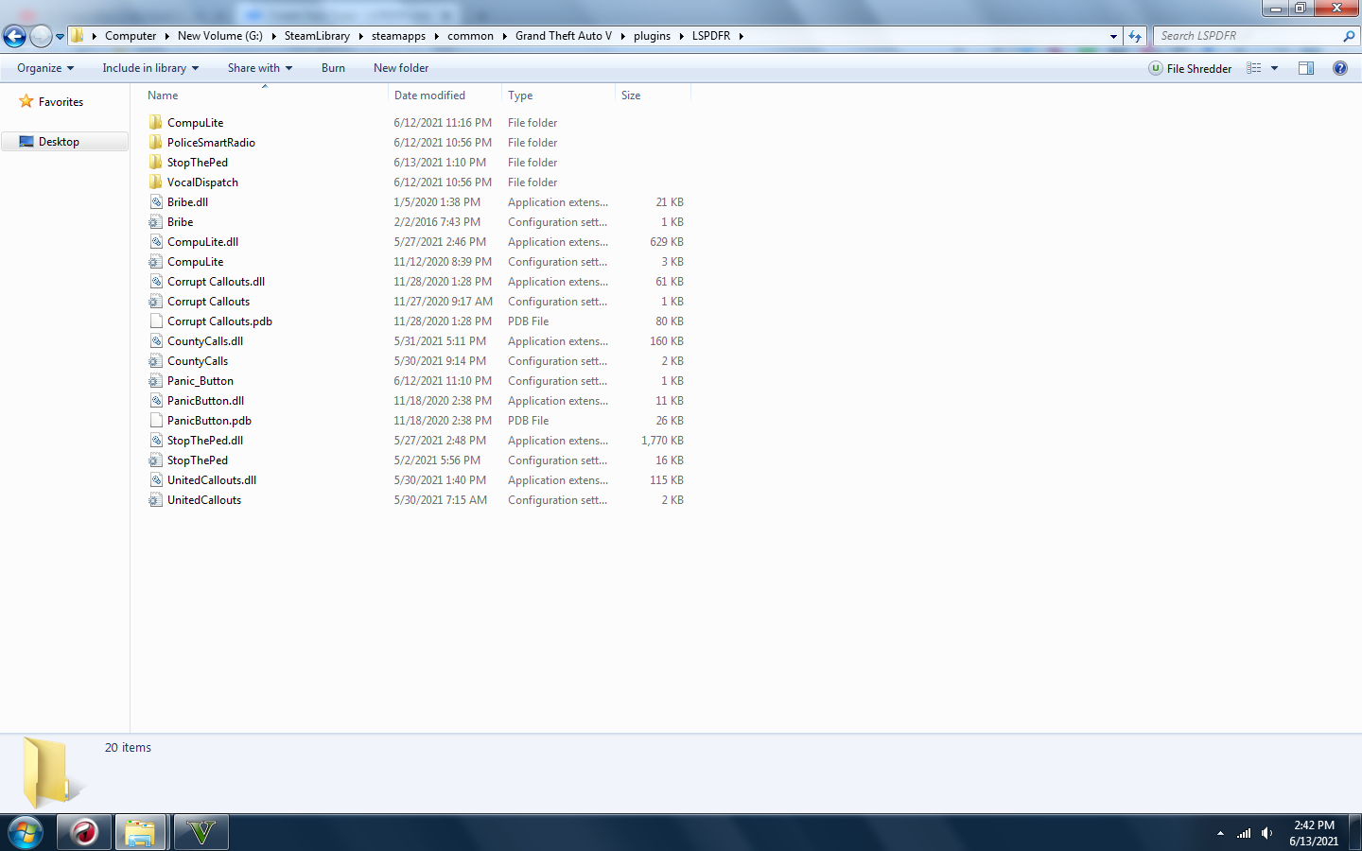This screenshot has height=851, width=1362.
Task: Open the Share with menu
Action: pos(260,68)
